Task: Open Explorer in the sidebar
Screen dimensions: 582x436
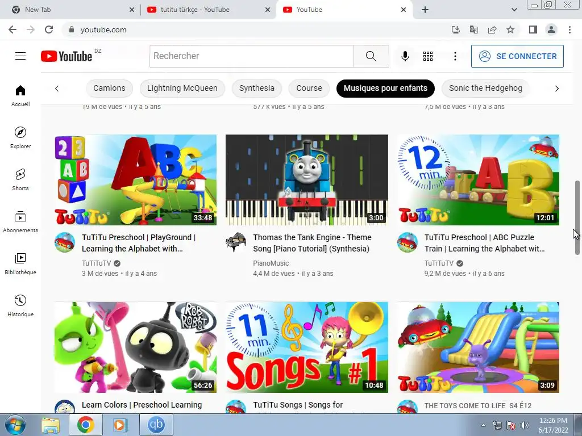Action: click(x=20, y=138)
